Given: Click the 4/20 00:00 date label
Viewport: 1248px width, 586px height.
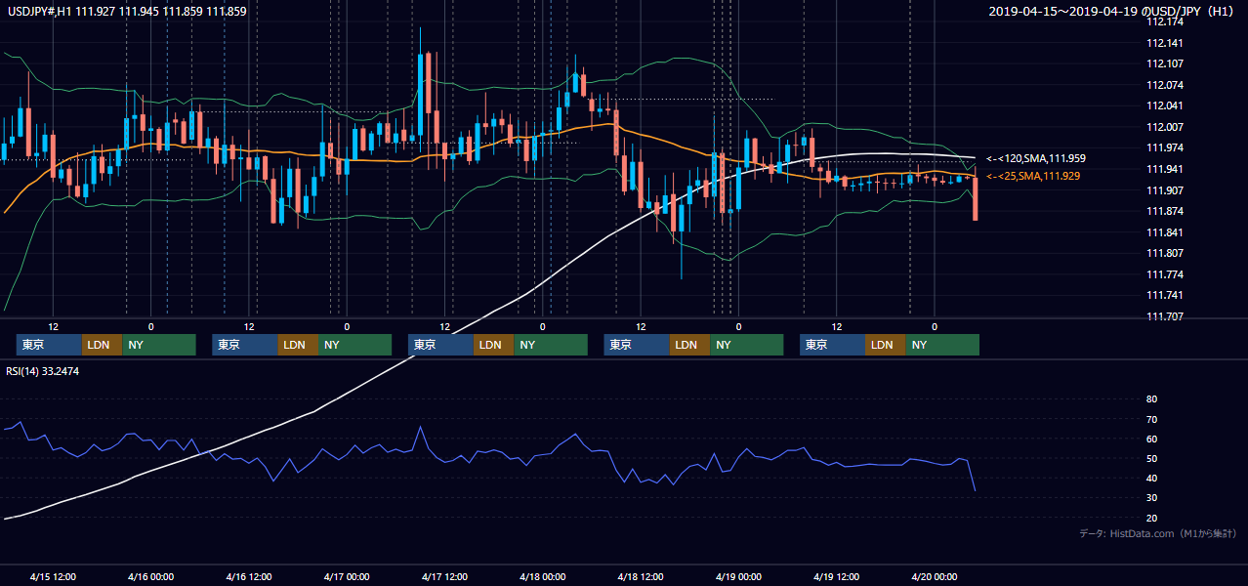Looking at the screenshot, I should (935, 576).
